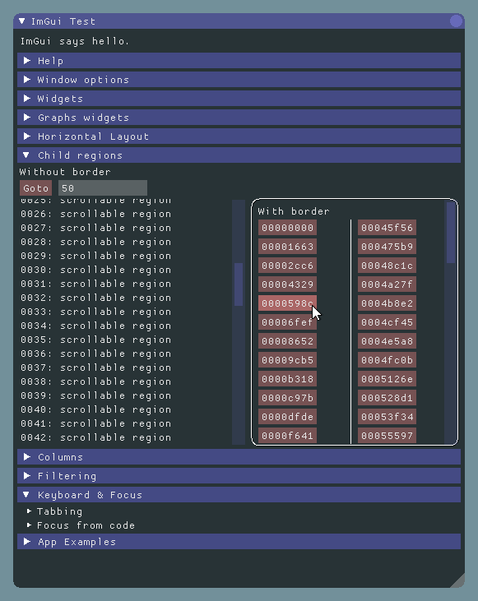Click the 00002cc6 button
This screenshot has width=478, height=601.
(x=287, y=266)
